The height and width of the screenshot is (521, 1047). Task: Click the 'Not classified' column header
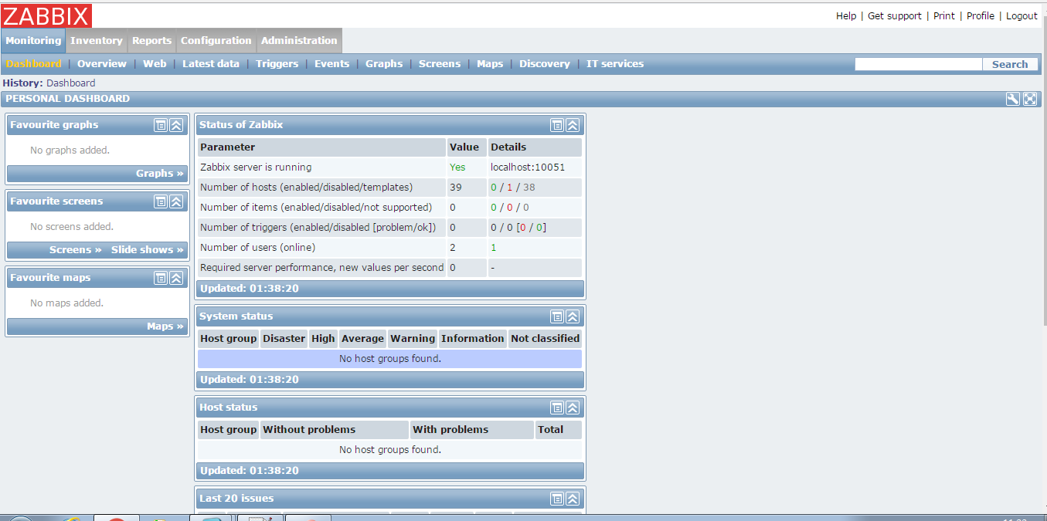[545, 338]
